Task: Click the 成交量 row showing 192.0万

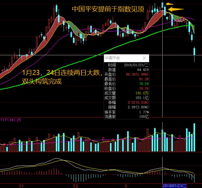Action: [126, 93]
